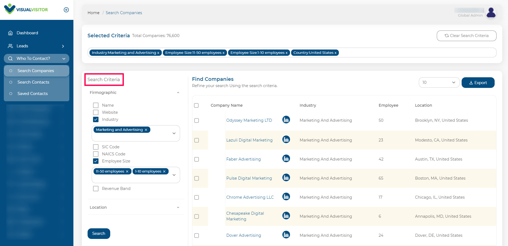Open LinkedIn icon for Chrome Advertising LLC
The width and height of the screenshot is (508, 246).
point(286,197)
